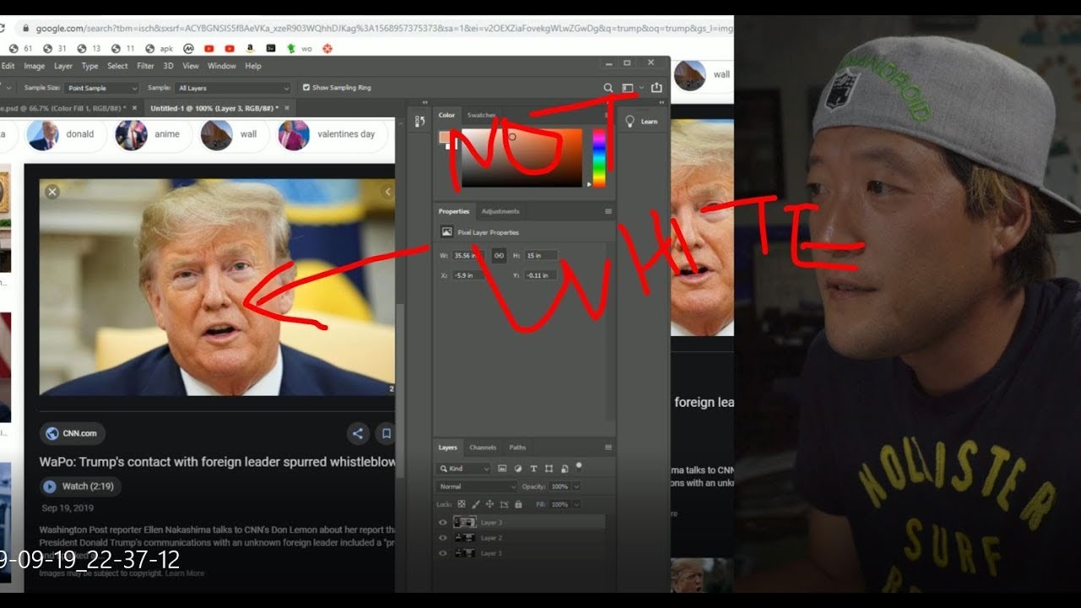
Task: Filter layers by pixel layers icon
Action: (x=502, y=469)
